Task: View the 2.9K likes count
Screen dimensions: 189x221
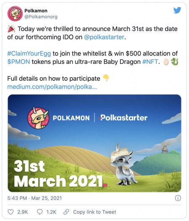Action: coord(23,212)
